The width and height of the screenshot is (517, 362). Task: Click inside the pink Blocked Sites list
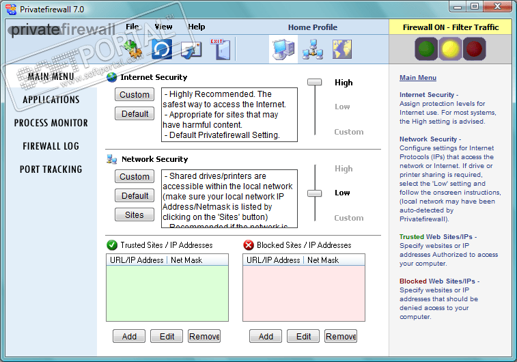[304, 293]
